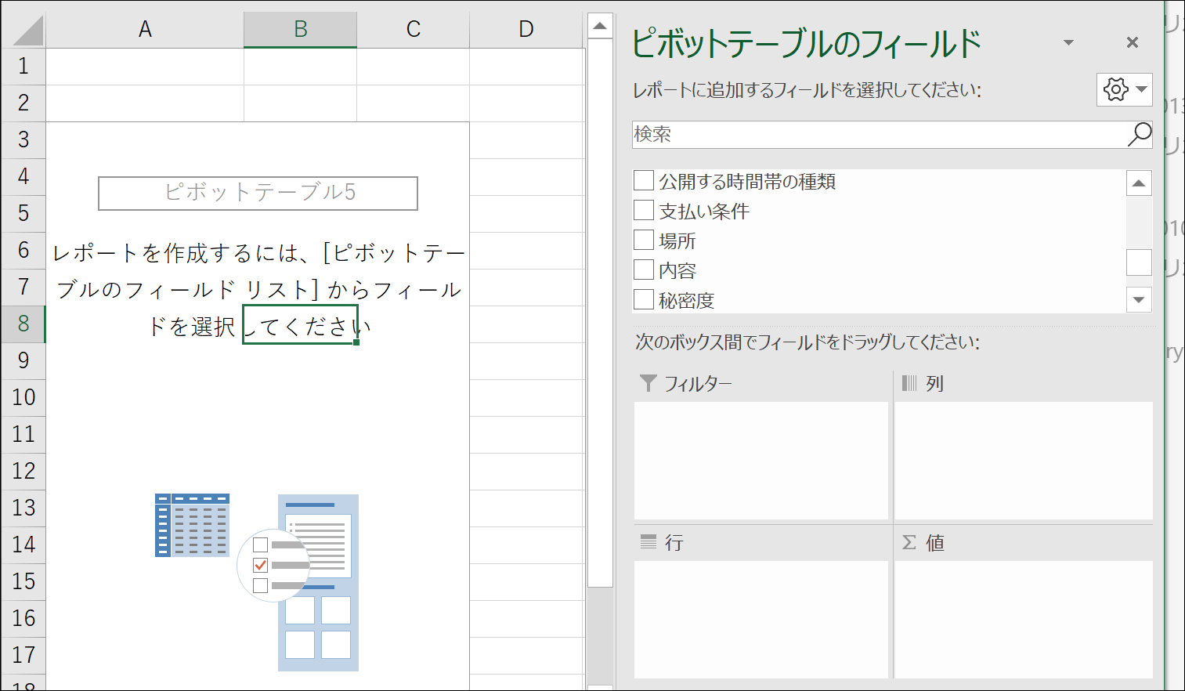The width and height of the screenshot is (1185, 691).
Task: Select row 17 header
Action: [23, 655]
